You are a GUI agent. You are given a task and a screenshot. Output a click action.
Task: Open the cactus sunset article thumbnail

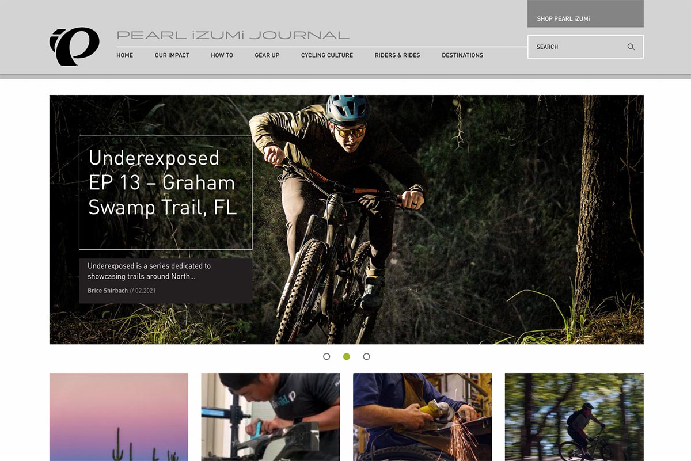coord(119,417)
